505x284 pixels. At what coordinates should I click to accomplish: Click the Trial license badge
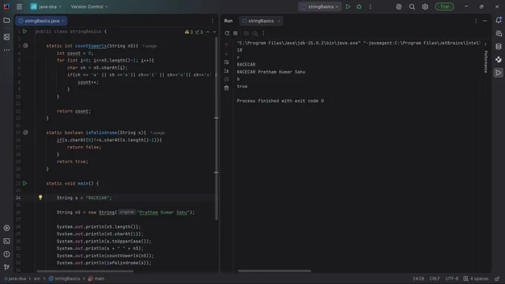[x=444, y=7]
